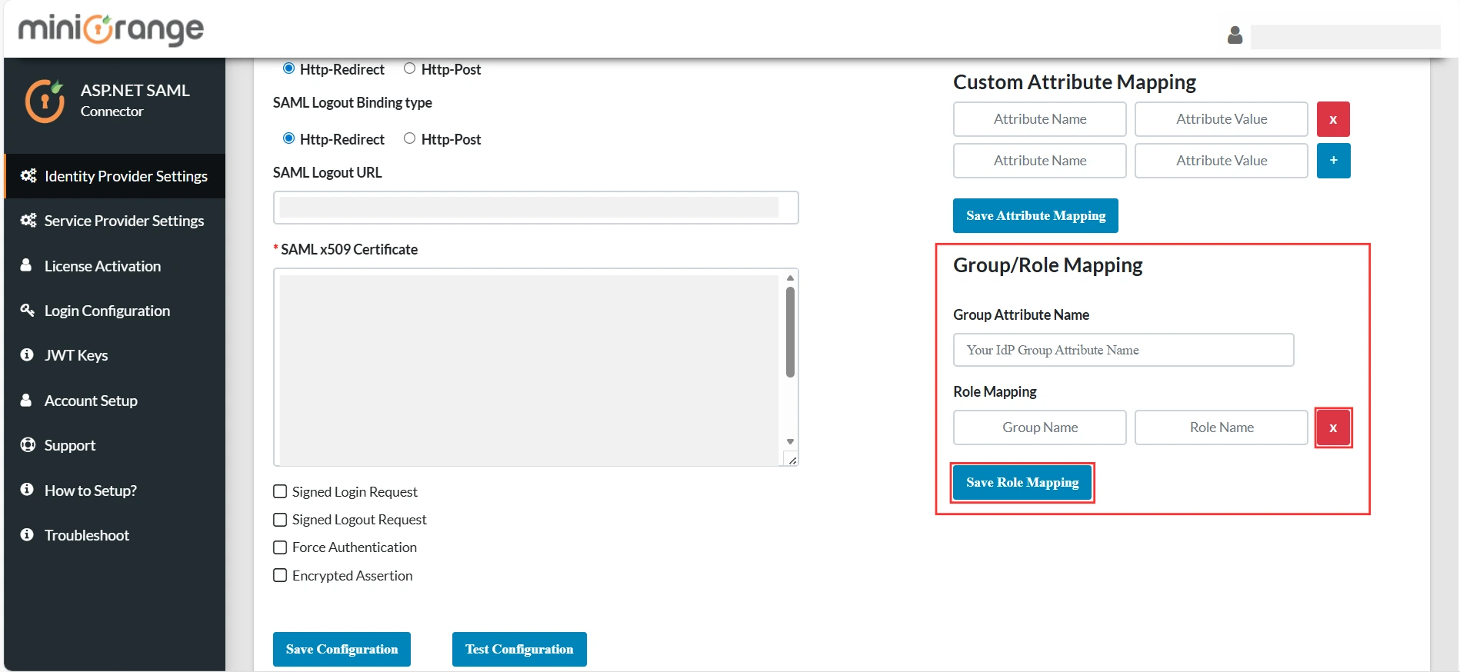1460x672 pixels.
Task: Click the info icon beside JWT Keys
Action: [x=28, y=355]
